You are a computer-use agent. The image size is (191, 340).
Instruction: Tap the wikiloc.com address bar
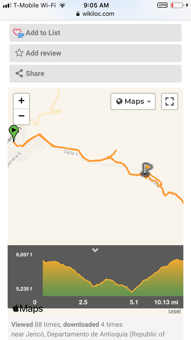(95, 14)
